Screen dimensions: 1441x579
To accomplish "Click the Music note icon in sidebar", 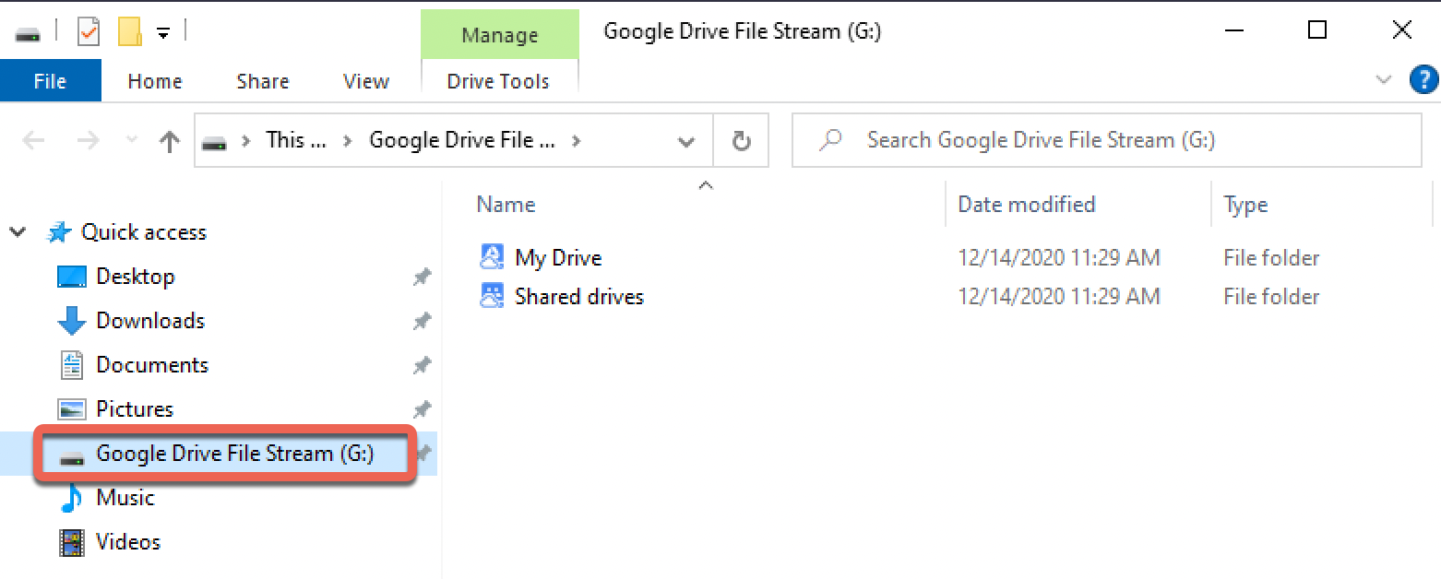I will [x=71, y=498].
